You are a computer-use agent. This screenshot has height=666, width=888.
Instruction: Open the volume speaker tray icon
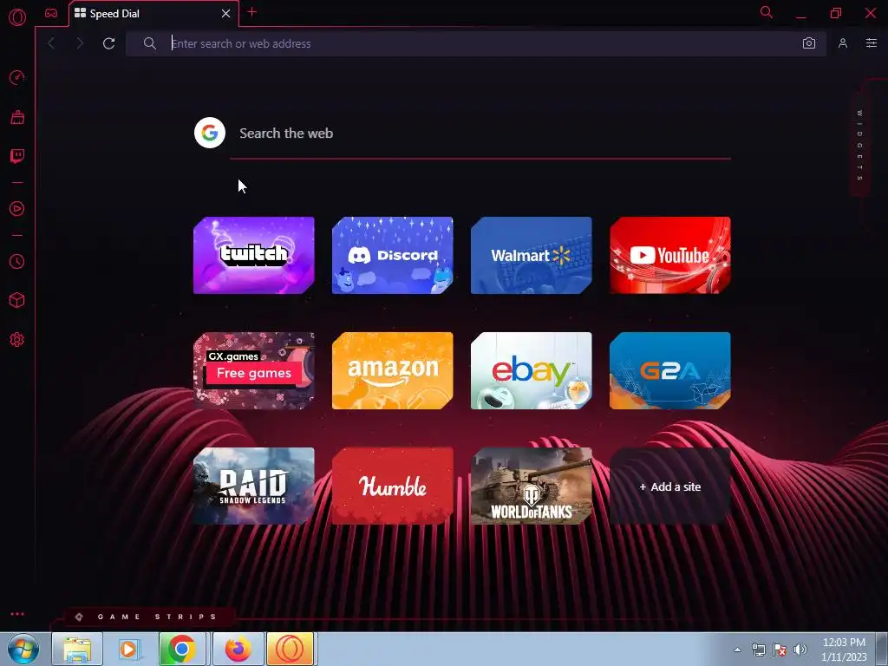click(x=800, y=650)
